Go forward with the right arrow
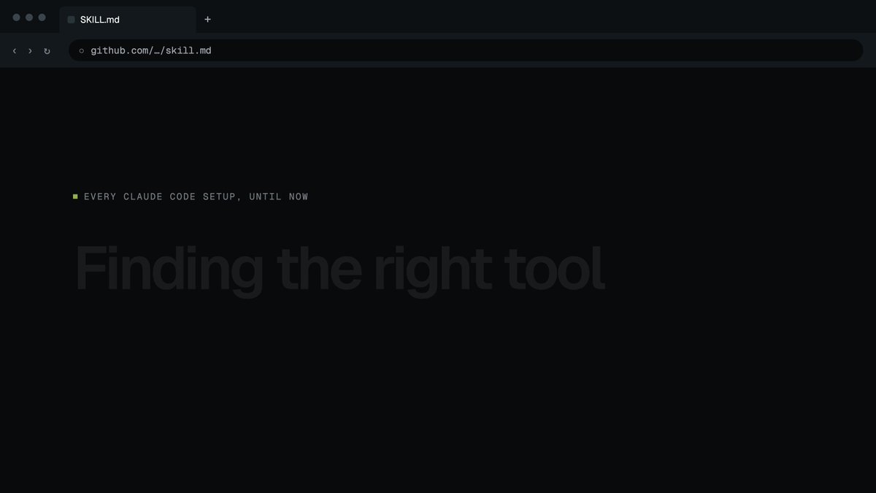This screenshot has width=876, height=493. point(30,50)
